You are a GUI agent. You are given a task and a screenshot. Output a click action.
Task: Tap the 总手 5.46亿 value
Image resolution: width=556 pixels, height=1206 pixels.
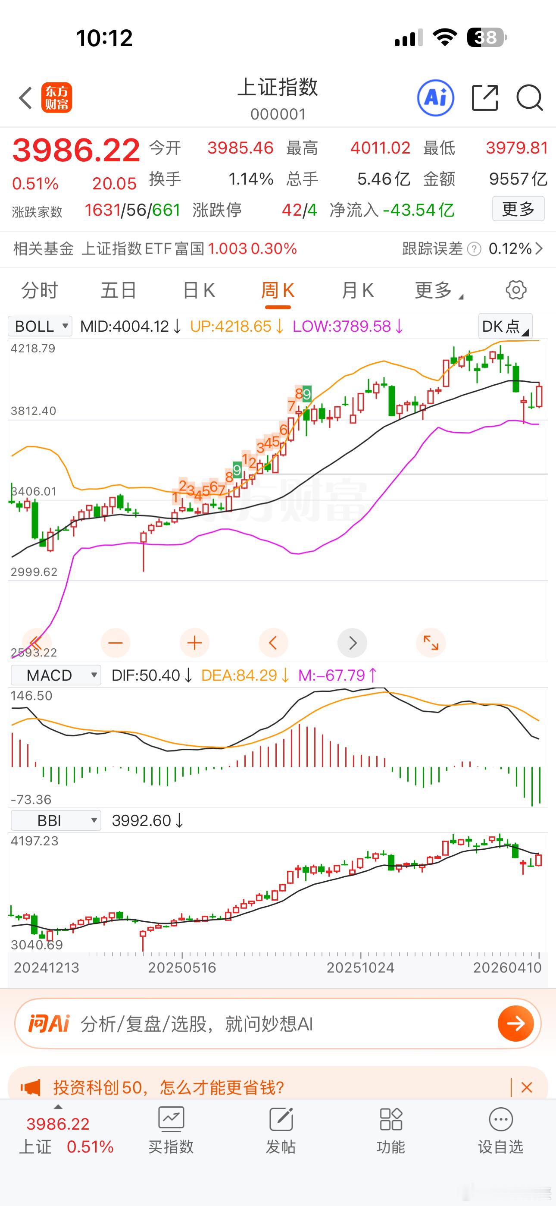click(x=384, y=179)
